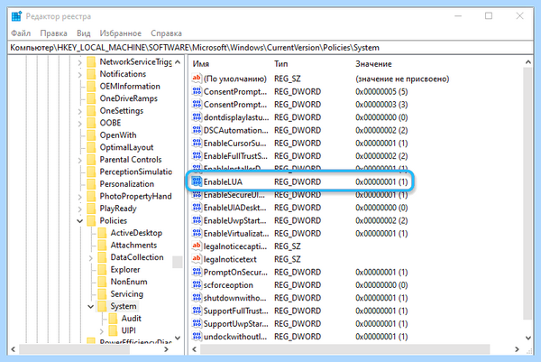This screenshot has width=541, height=362.
Task: Expand the Notifications key
Action: click(79, 75)
